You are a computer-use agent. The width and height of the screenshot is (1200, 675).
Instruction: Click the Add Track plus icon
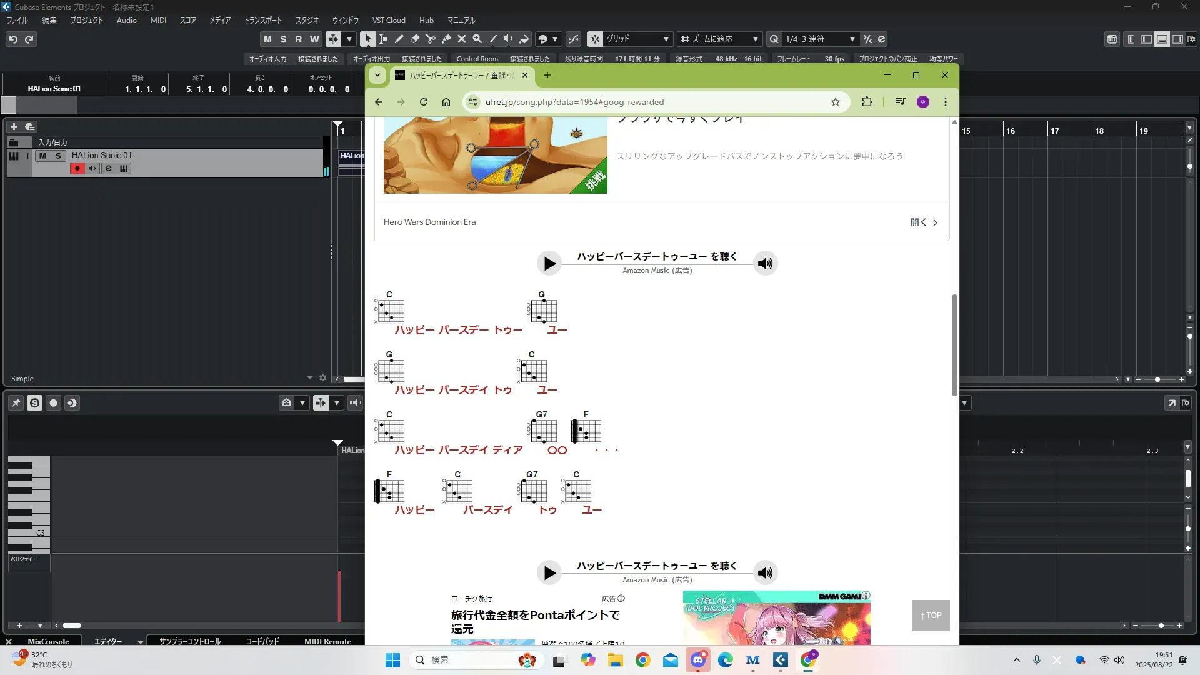coord(14,126)
